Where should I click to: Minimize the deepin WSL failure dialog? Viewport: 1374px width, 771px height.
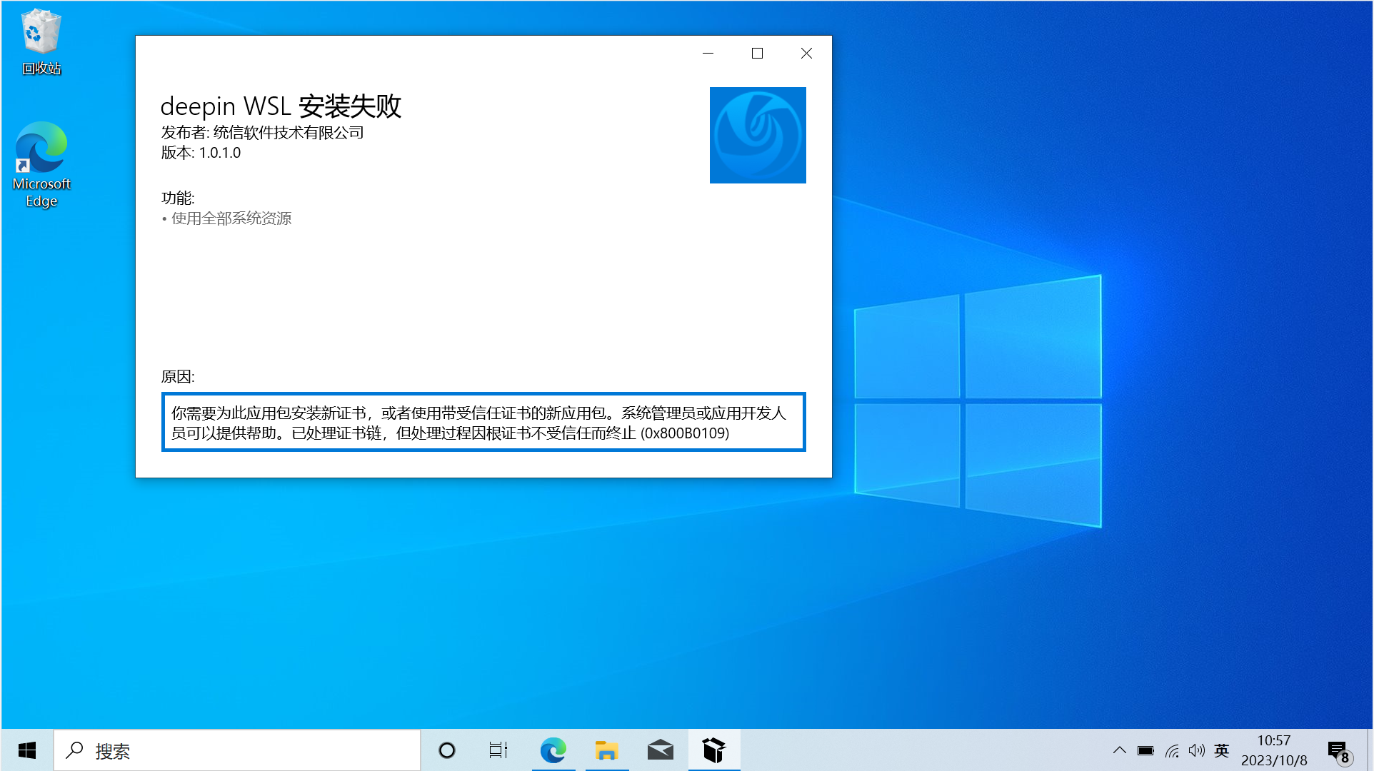pyautogui.click(x=708, y=53)
